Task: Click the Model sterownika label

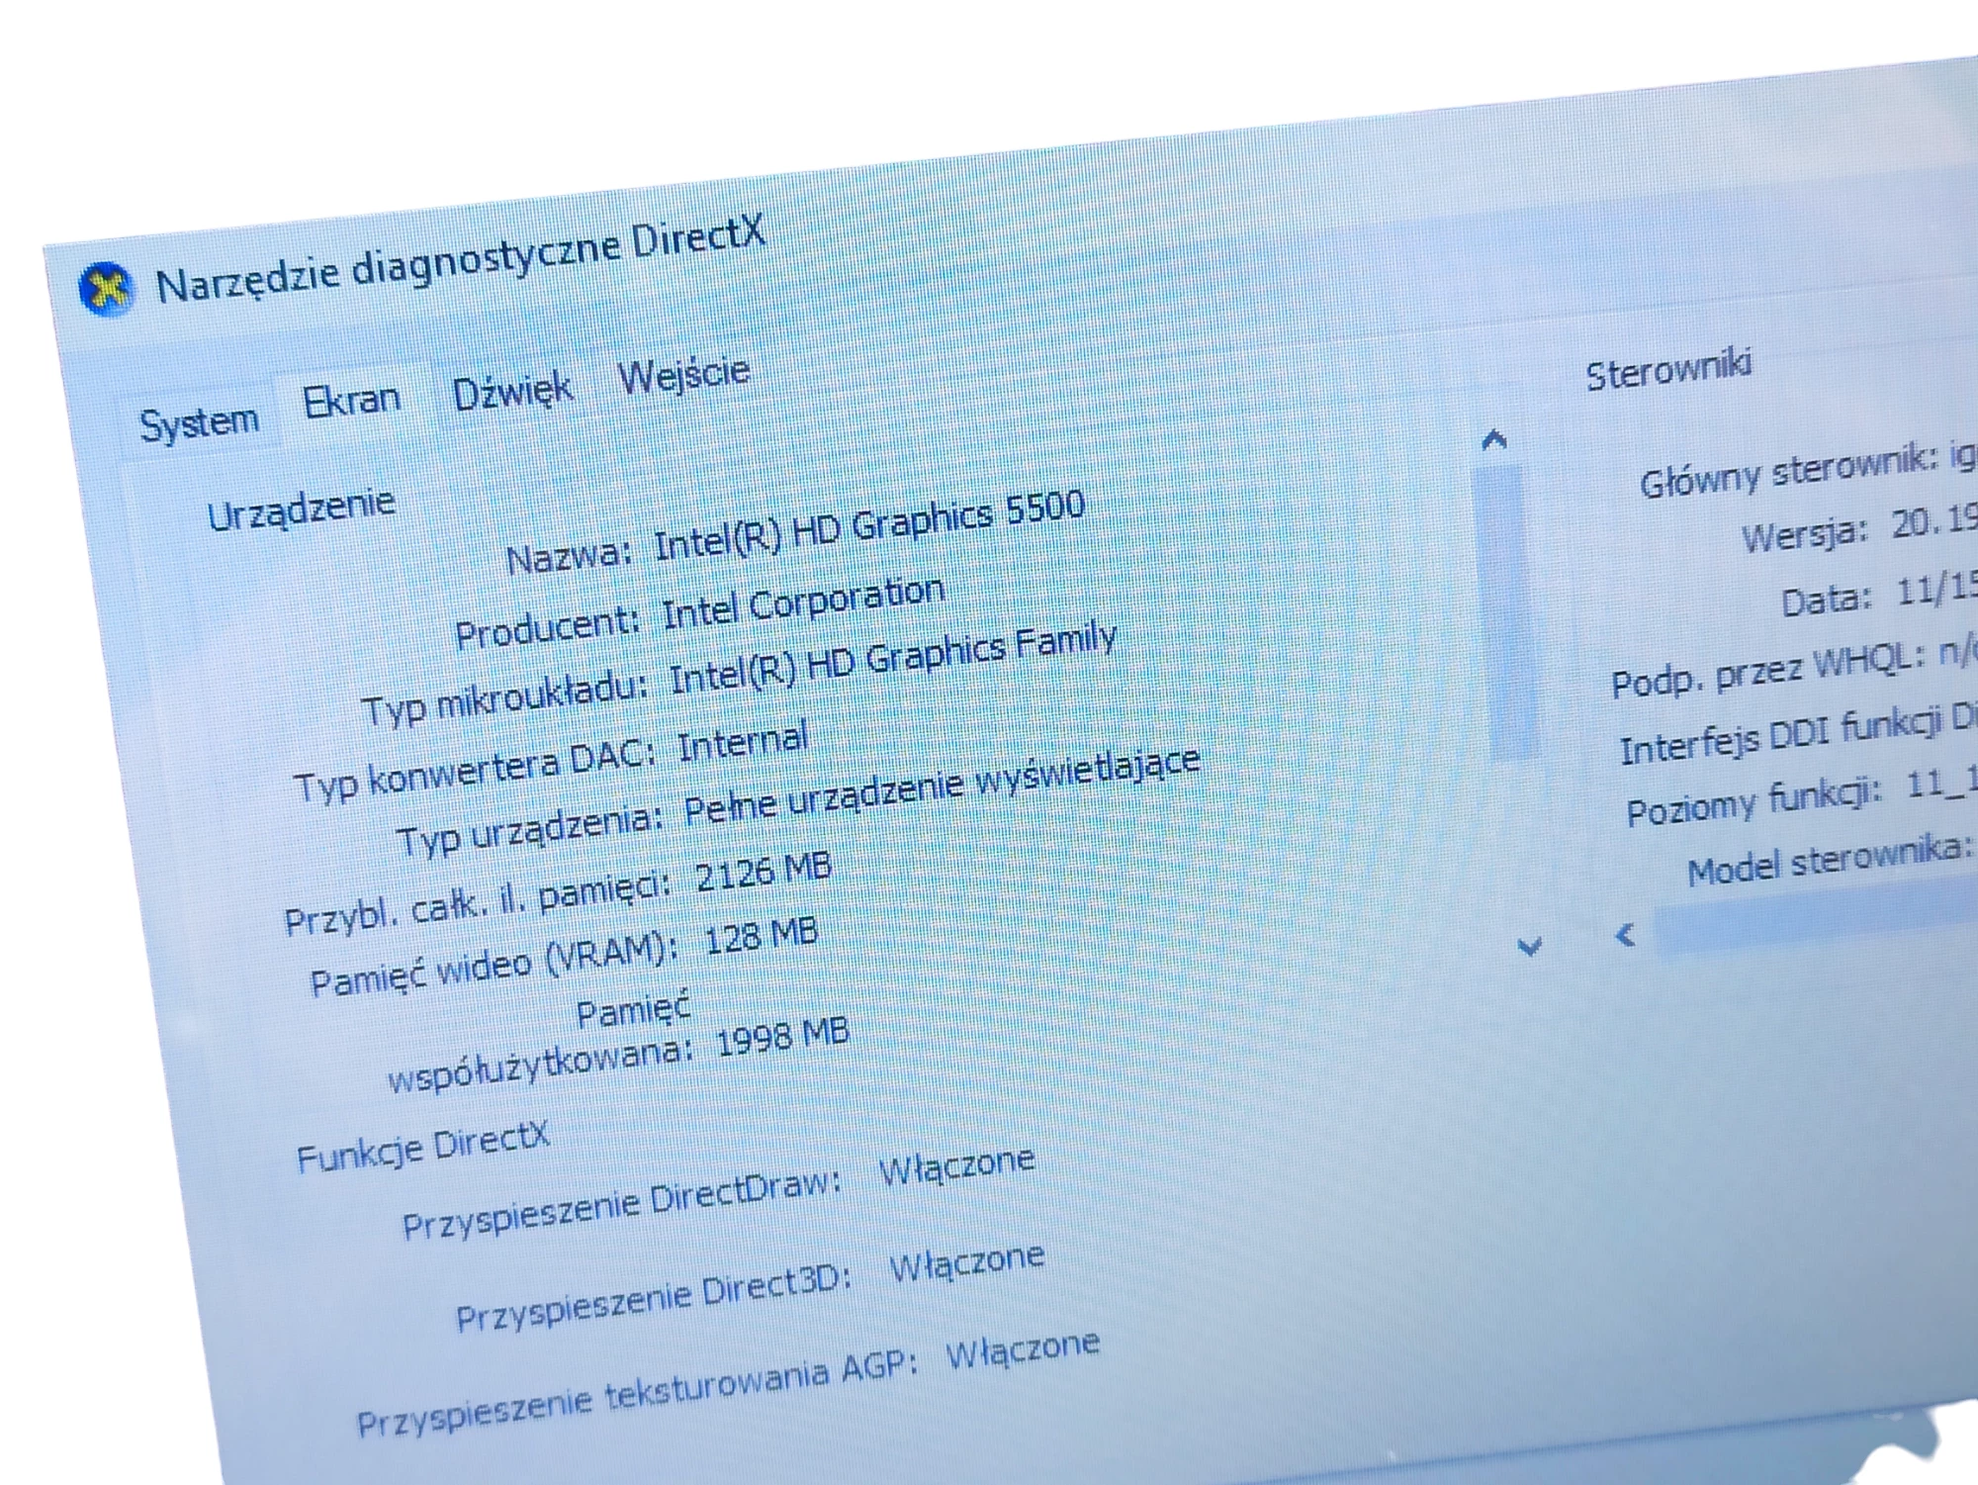Action: tap(1830, 861)
